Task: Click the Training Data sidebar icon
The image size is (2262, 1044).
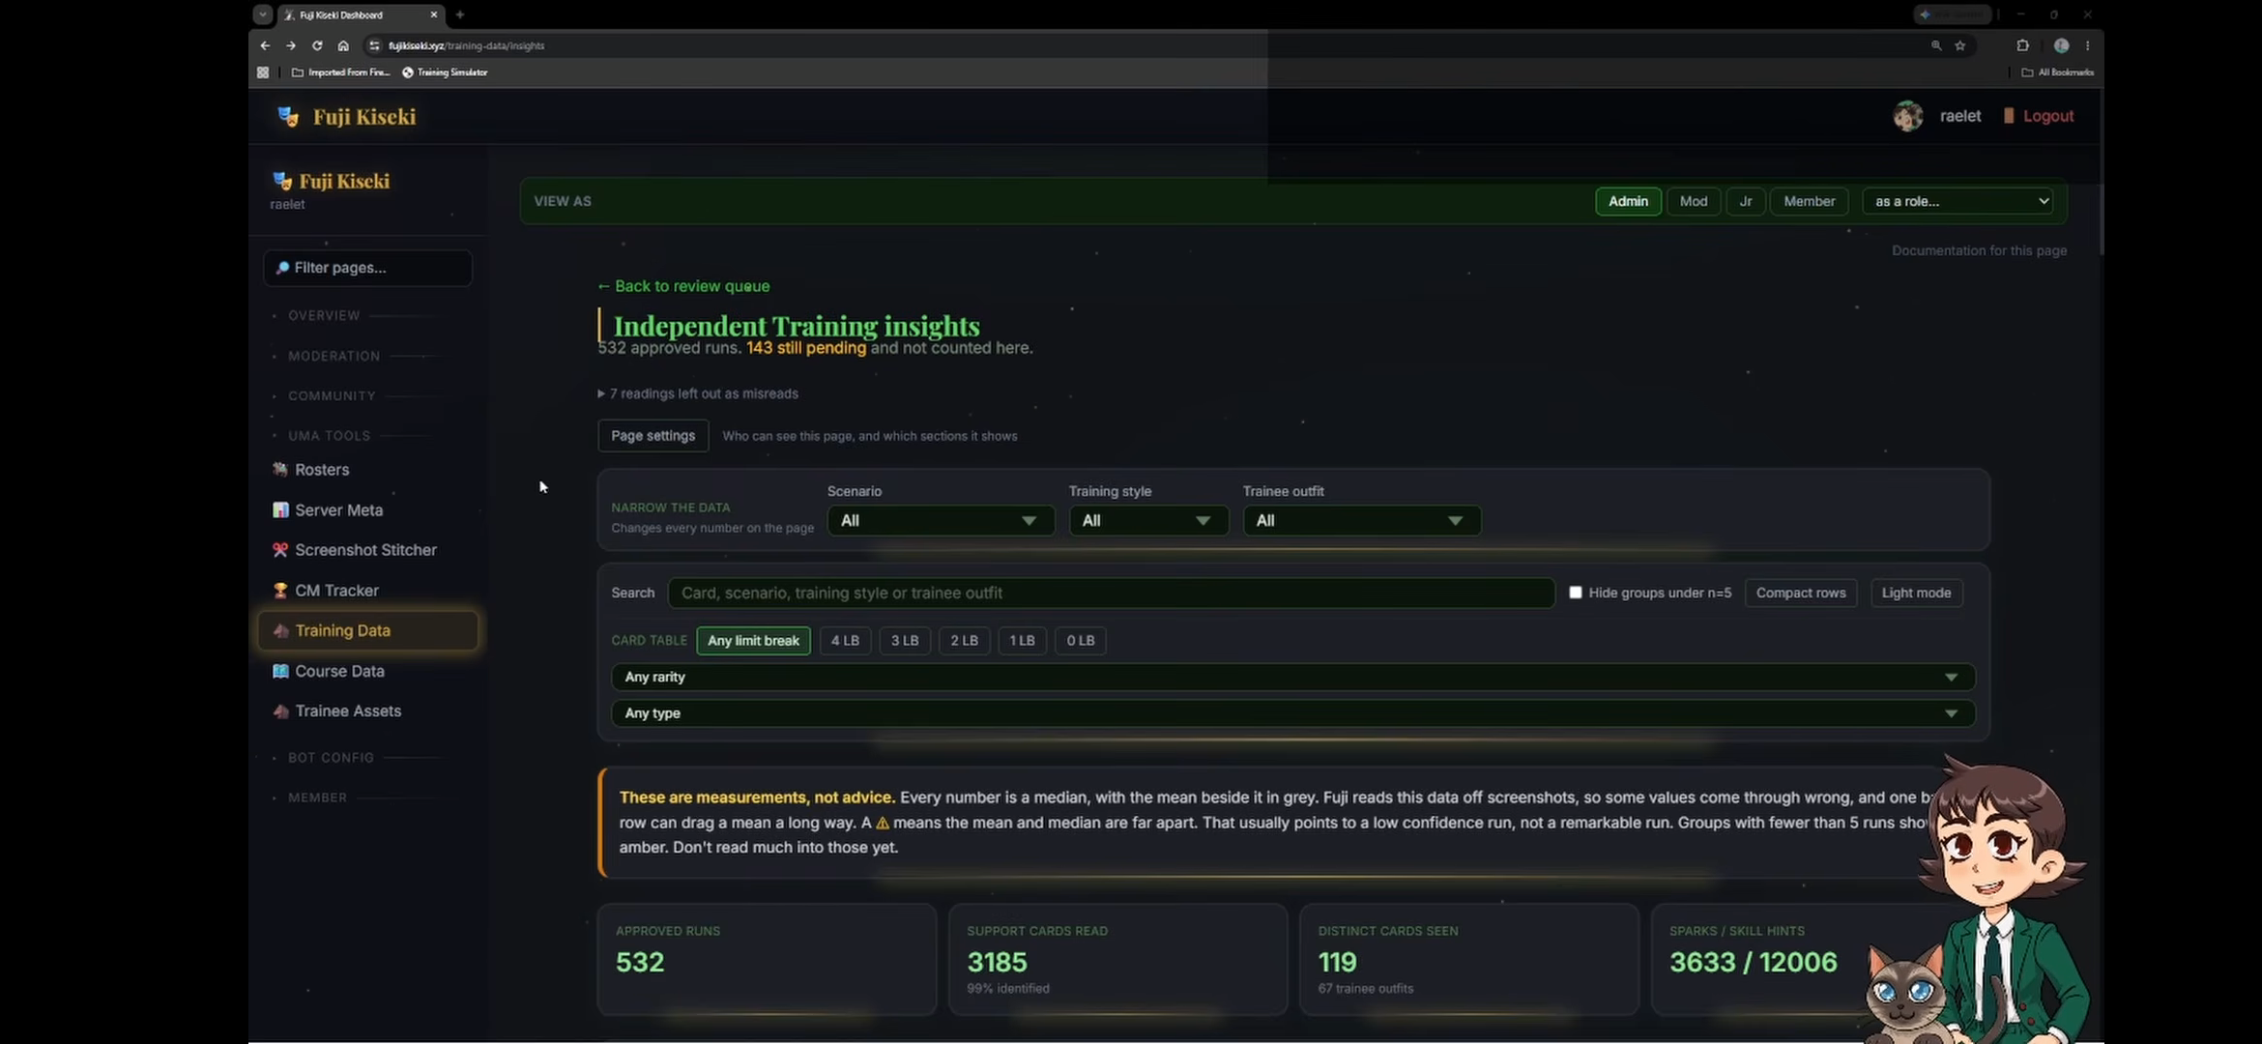Action: point(280,630)
